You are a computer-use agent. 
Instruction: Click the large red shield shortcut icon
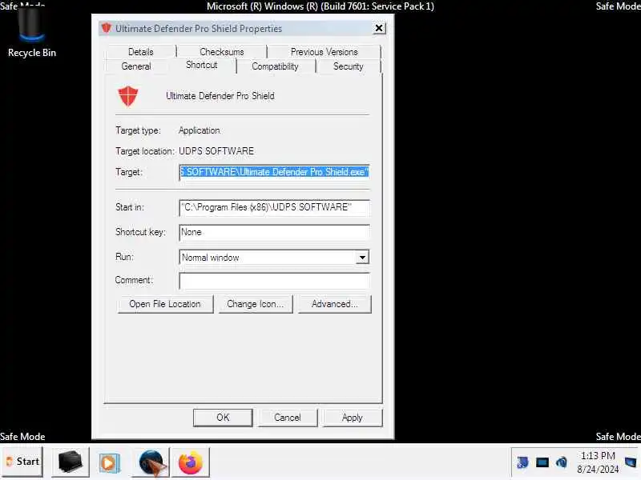[128, 96]
